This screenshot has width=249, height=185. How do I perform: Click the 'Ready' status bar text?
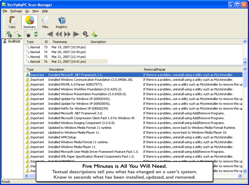6,182
